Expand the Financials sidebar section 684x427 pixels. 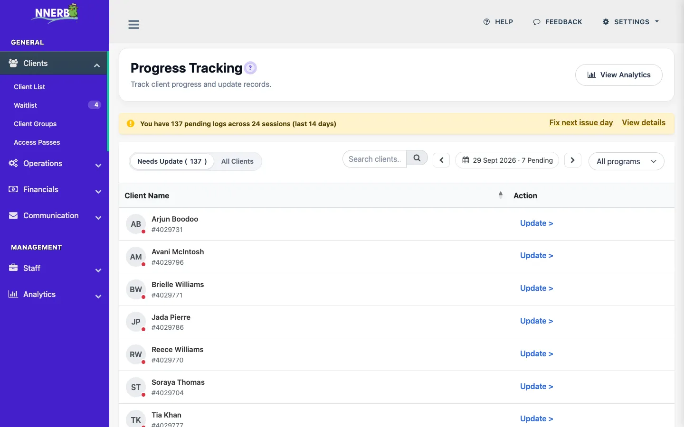point(55,189)
